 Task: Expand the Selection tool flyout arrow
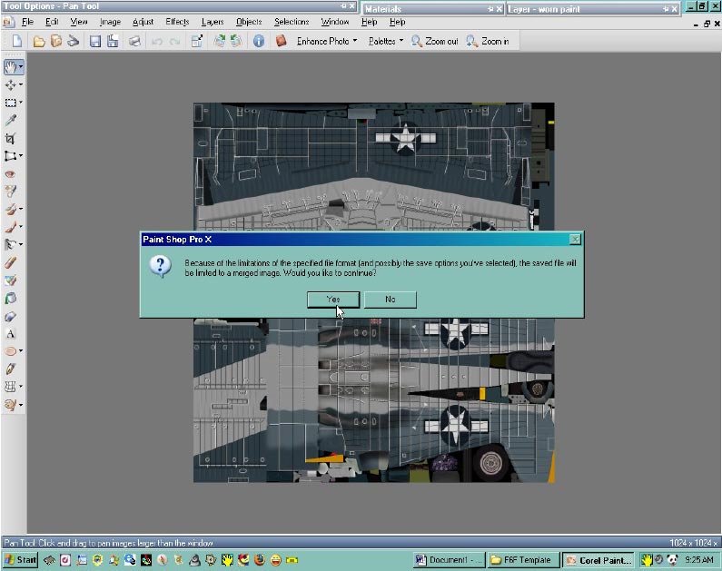[22, 103]
